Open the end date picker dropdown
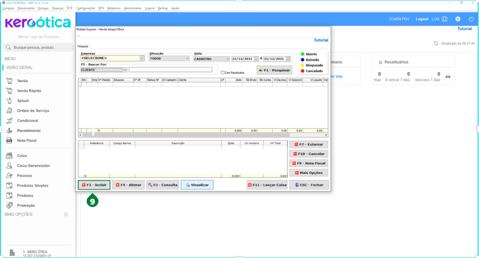Viewport: 479px width, 258px height. click(x=288, y=59)
